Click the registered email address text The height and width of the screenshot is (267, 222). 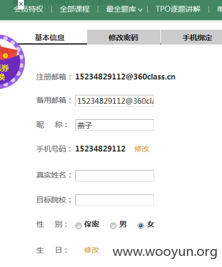tap(125, 77)
